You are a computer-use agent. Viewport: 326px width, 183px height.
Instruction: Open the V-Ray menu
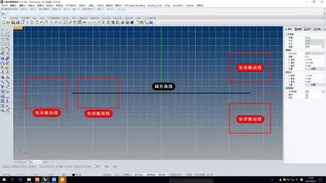pos(167,6)
